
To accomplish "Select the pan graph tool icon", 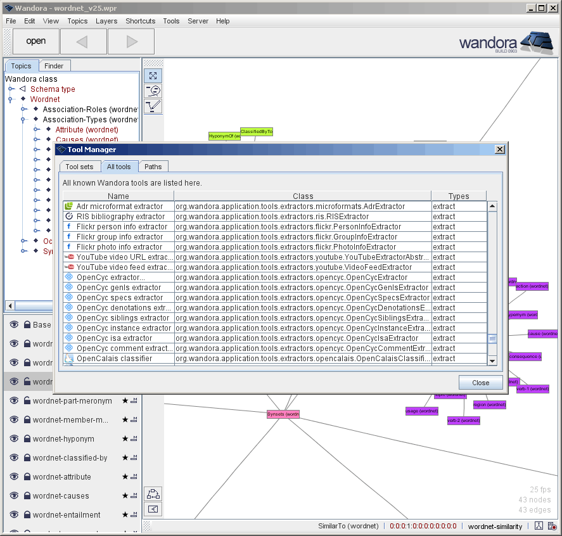I will point(153,75).
